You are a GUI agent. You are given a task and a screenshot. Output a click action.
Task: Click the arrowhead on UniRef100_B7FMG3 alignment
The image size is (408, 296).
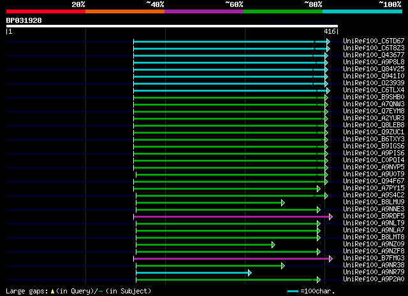click(331, 258)
